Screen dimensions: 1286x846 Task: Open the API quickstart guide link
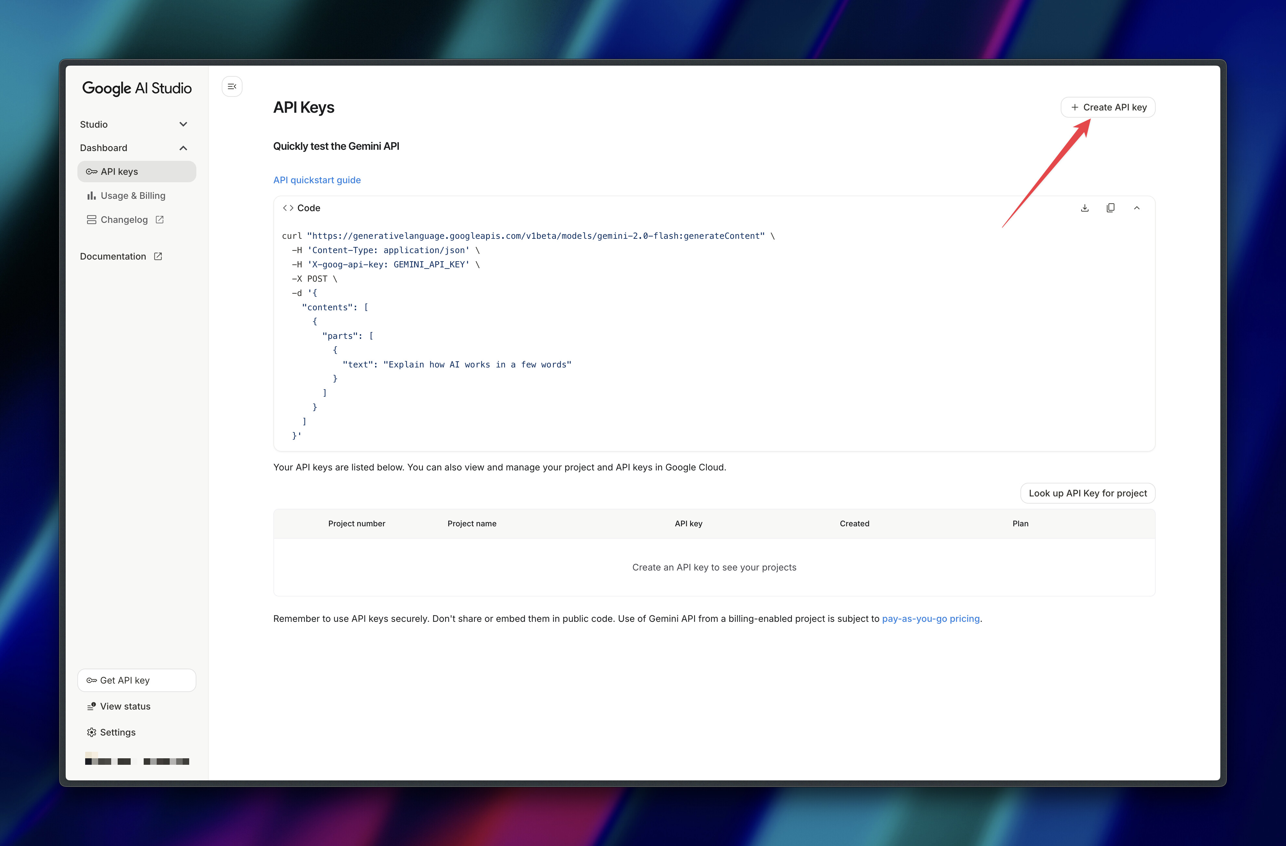[x=317, y=180]
